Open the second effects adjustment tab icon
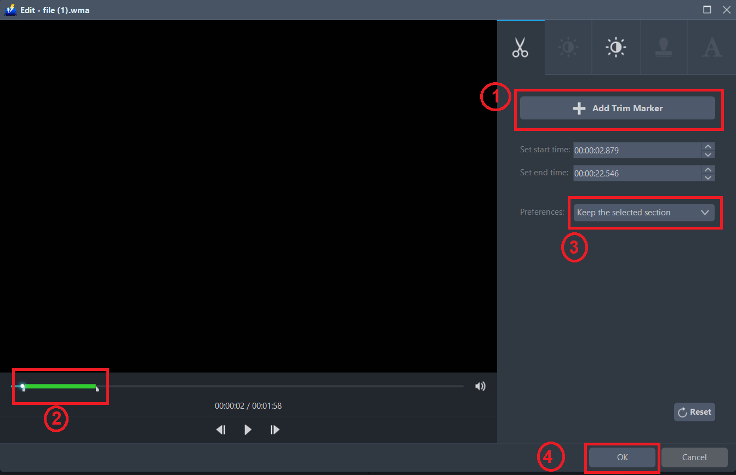 tap(615, 48)
